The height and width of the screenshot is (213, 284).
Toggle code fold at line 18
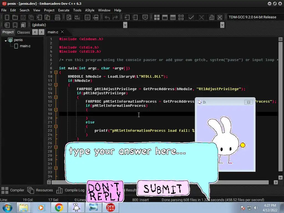56,110
